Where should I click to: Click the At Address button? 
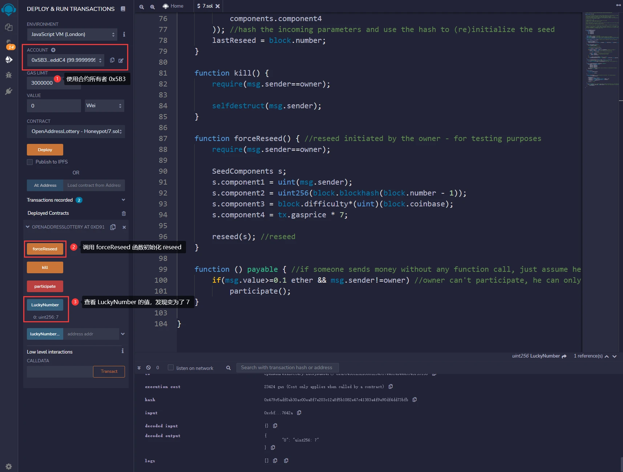pos(45,185)
